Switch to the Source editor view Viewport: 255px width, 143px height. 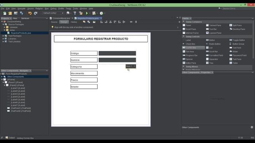[x=54, y=22]
